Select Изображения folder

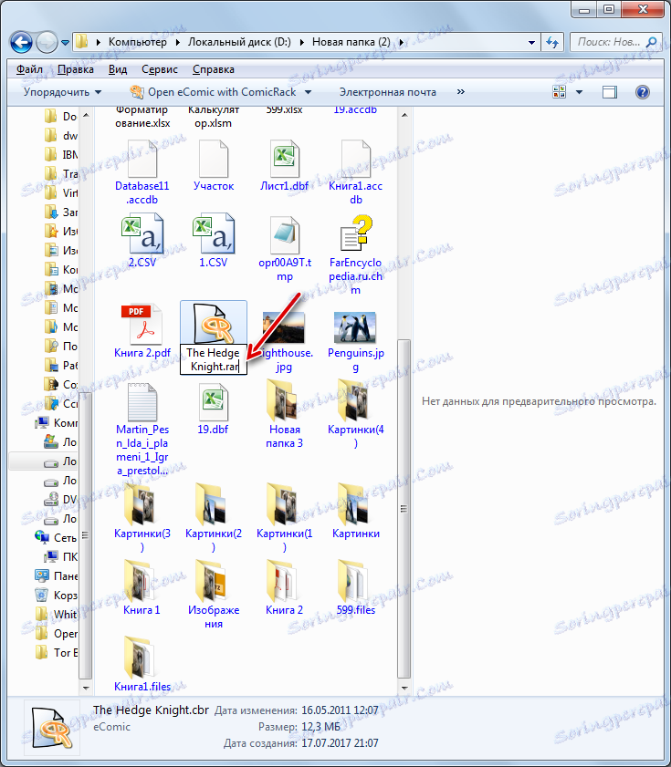click(214, 595)
